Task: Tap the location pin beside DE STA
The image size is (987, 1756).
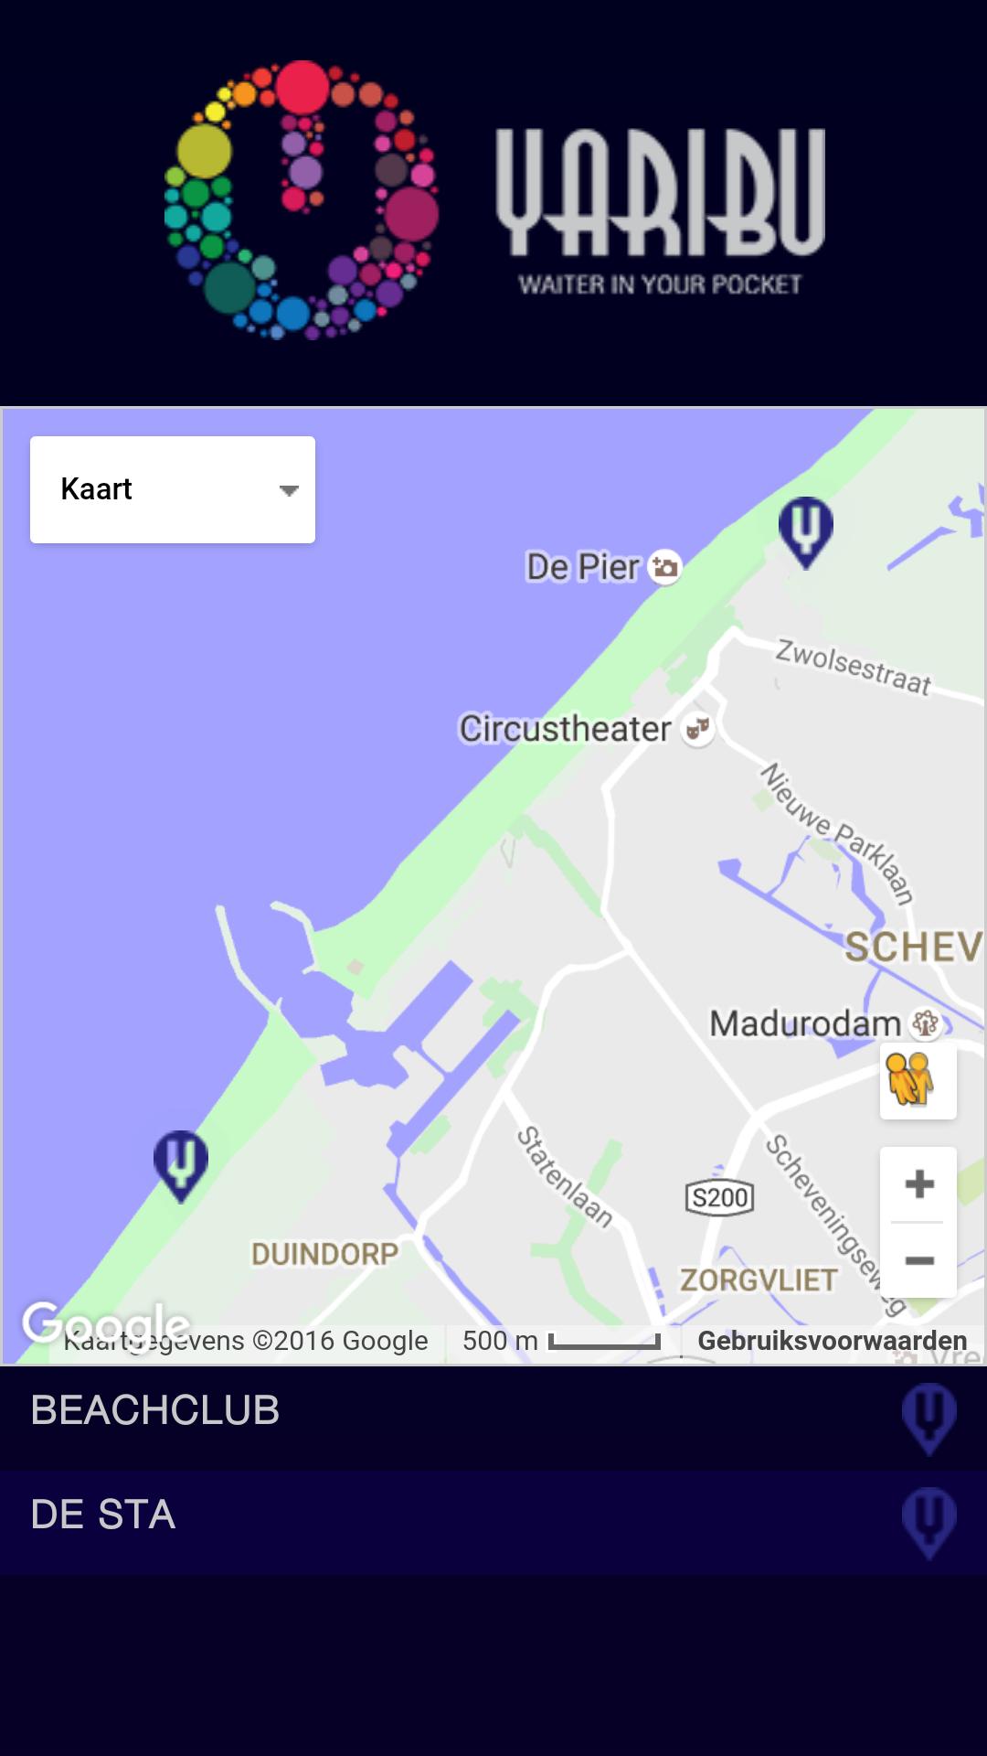Action: pos(929,1524)
